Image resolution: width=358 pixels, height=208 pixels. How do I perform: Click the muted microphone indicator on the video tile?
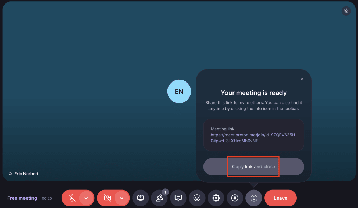346,11
